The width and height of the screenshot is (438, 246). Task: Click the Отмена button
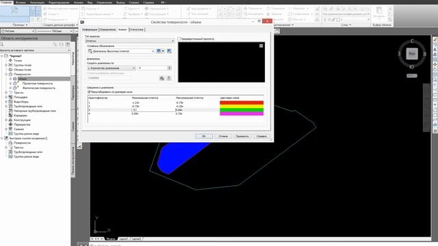pos(223,136)
